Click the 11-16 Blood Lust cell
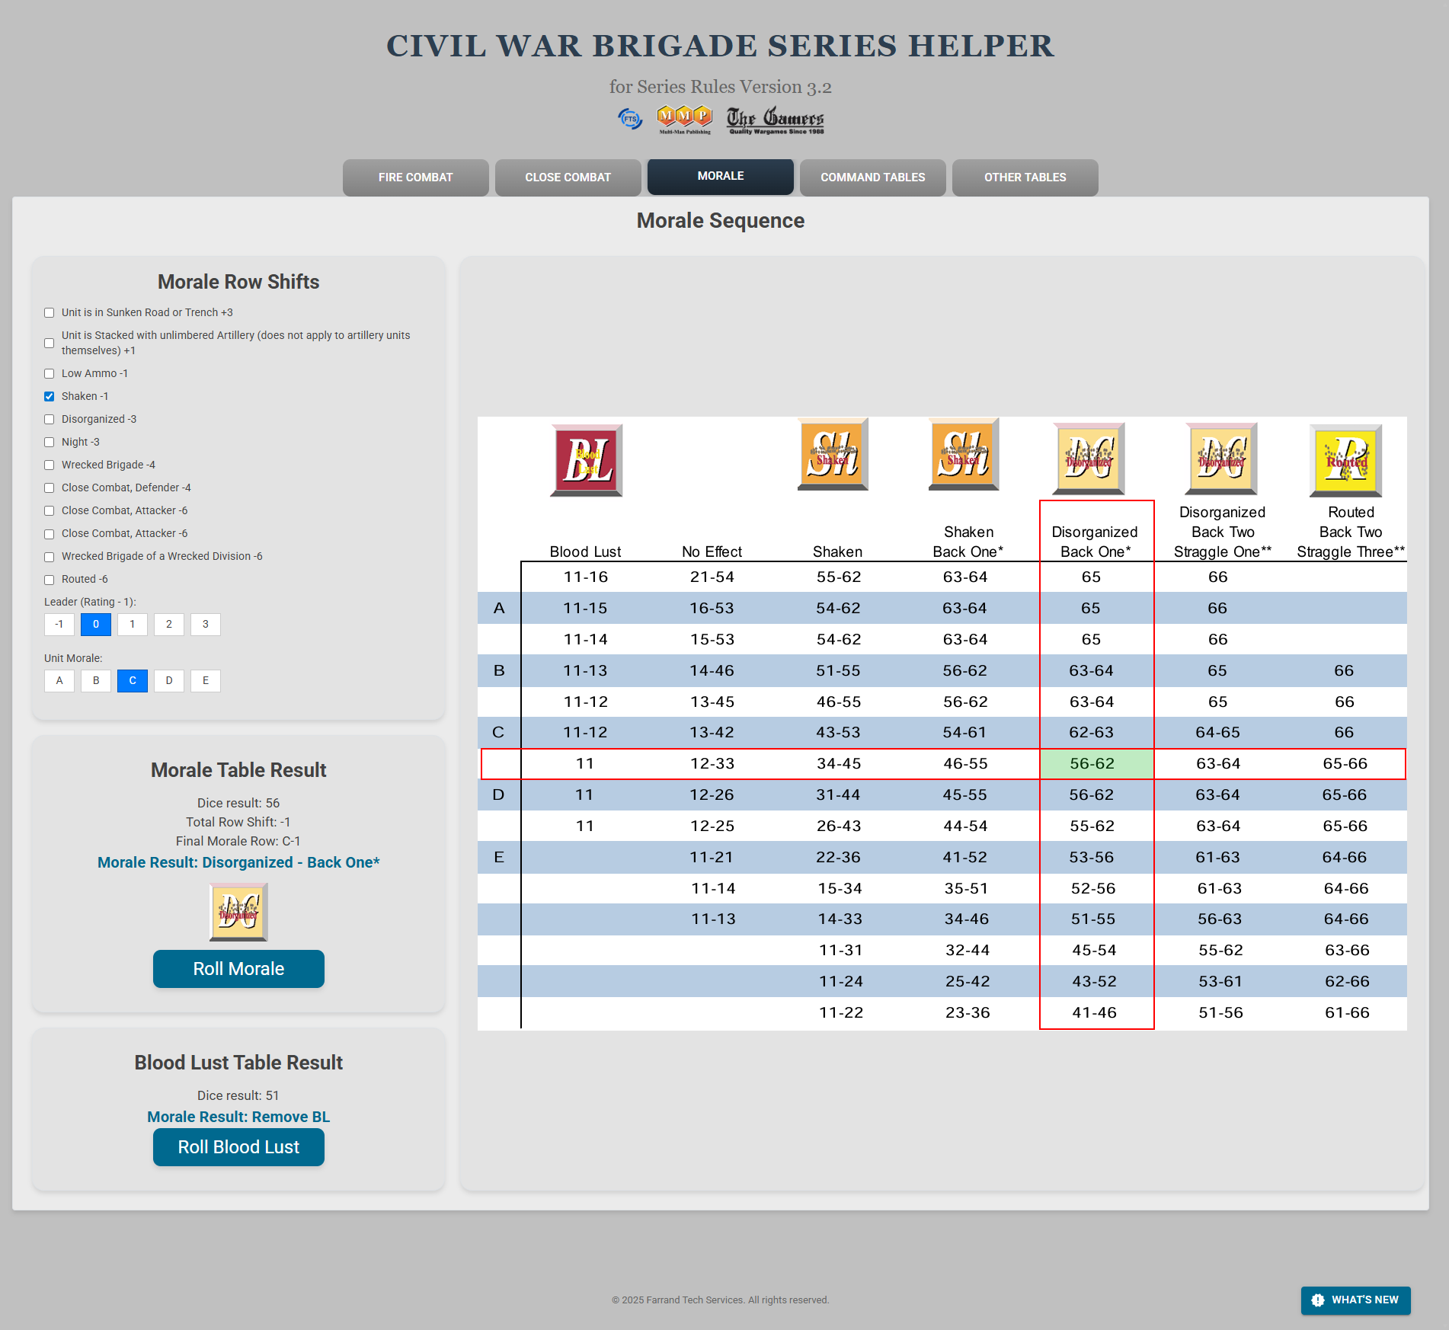This screenshot has width=1449, height=1330. [586, 577]
